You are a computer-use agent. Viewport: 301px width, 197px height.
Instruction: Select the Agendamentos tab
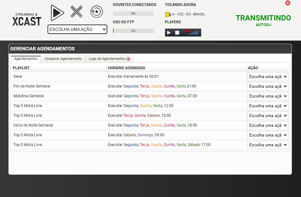(26, 59)
